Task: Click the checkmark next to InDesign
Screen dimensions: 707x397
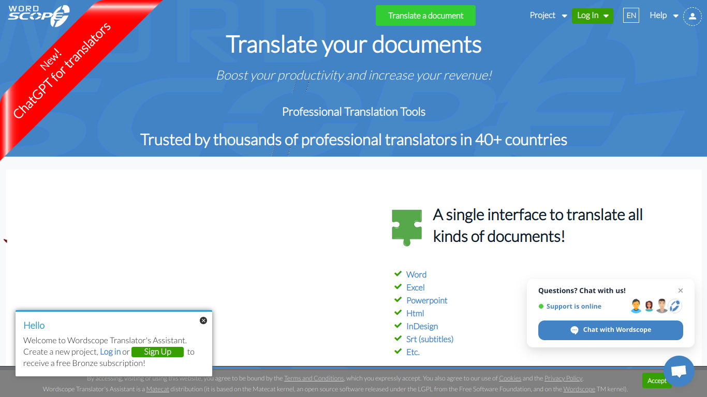Action: click(x=398, y=325)
